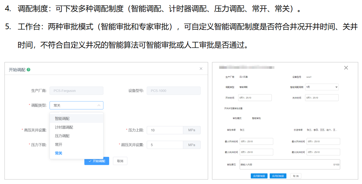
Task: Click the green help icon beside 开始调配
Action: point(29,70)
